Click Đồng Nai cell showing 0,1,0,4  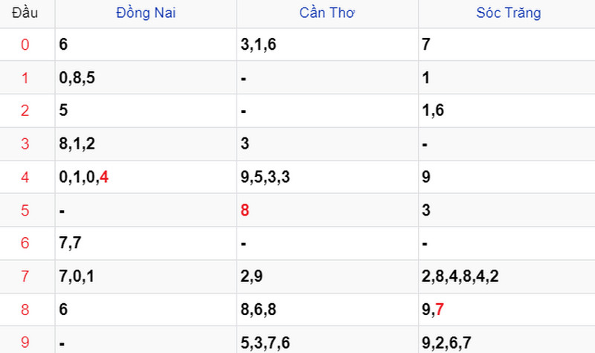click(146, 177)
